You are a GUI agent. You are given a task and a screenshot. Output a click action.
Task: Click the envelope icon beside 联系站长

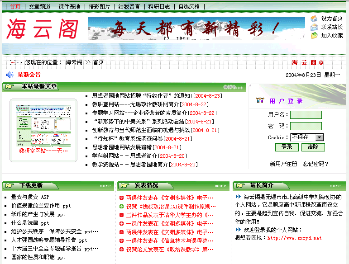(x=314, y=27)
